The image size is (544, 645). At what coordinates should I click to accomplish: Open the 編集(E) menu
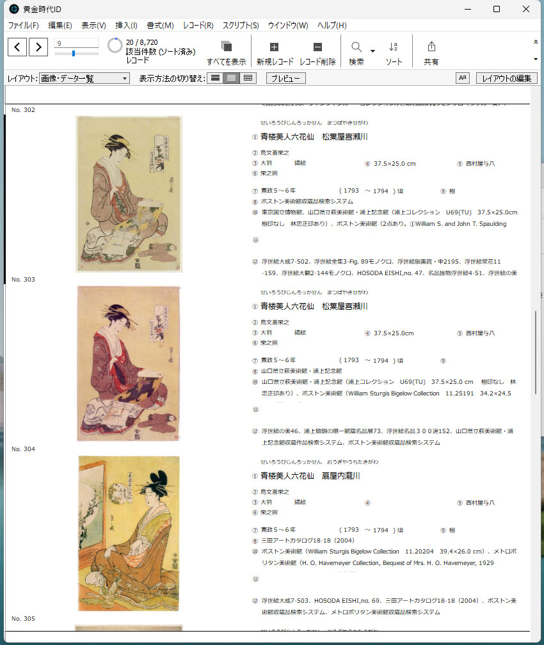(x=60, y=26)
